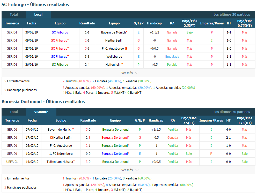Open Borussia Dortmund in the 17/03/19 row
257x194 pixels.
tap(115, 138)
